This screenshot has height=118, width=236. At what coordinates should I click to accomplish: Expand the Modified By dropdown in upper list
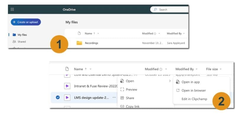(x=184, y=34)
